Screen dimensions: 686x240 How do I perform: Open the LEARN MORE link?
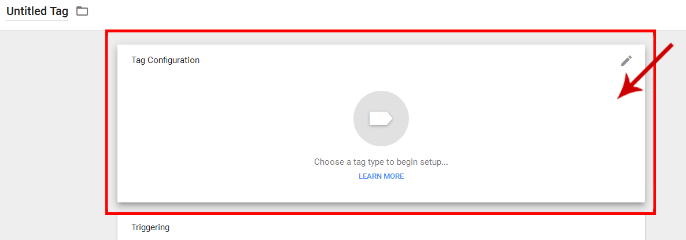(x=381, y=176)
